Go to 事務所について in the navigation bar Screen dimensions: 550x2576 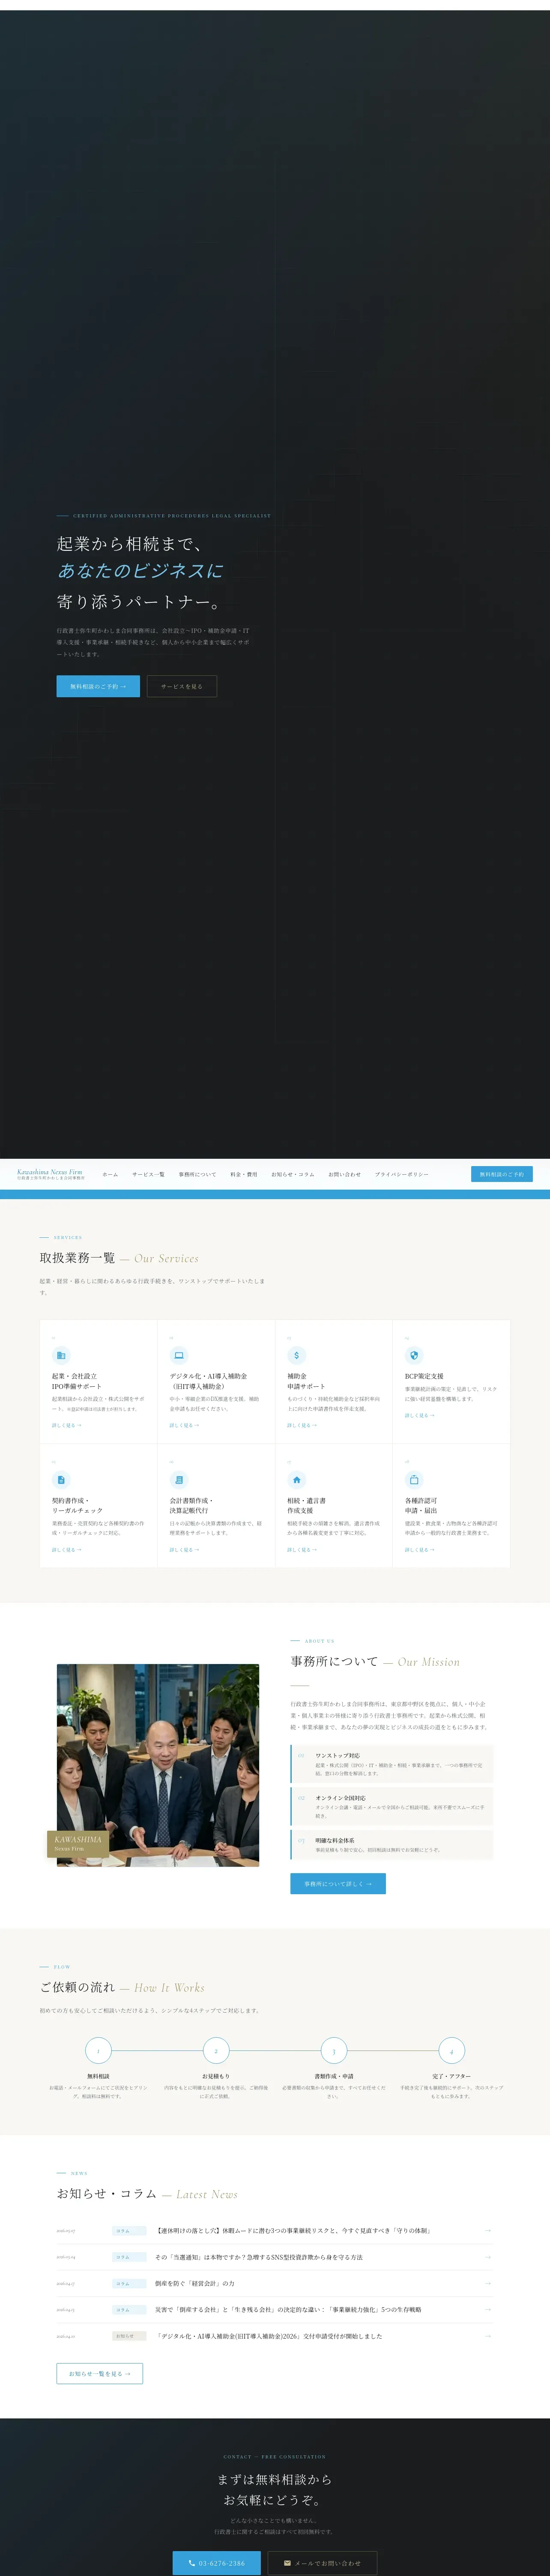197,1174
